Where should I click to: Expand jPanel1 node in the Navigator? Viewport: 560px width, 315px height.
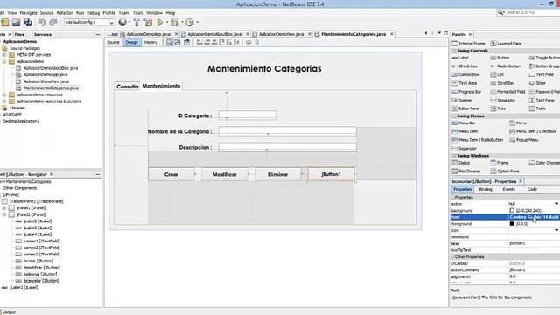tap(4, 208)
